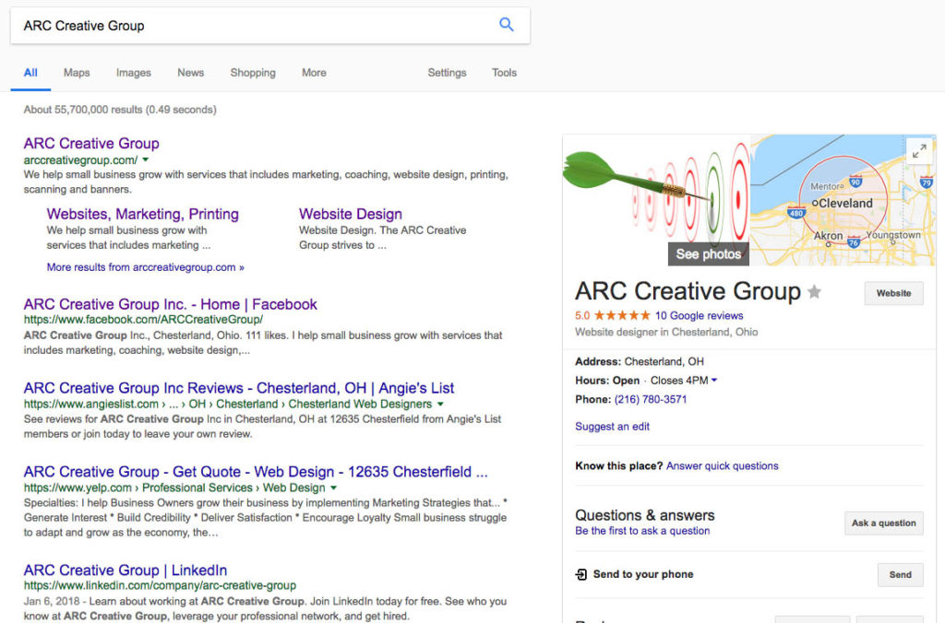
Task: Click 'Website designer in Chesterland, Ohio' text
Action: (666, 333)
